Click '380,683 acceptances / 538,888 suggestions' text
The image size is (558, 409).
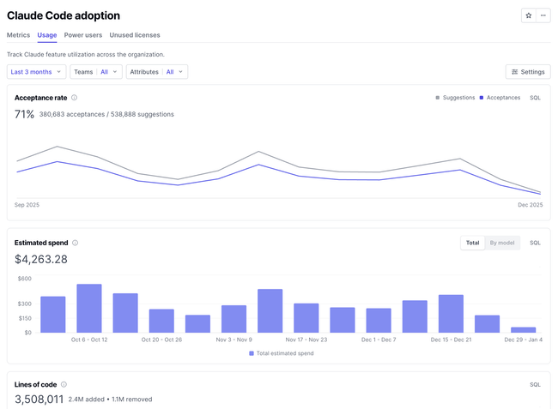[x=106, y=114]
